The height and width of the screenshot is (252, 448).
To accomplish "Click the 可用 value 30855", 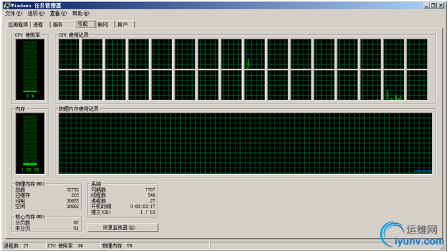I will pyautogui.click(x=73, y=201).
